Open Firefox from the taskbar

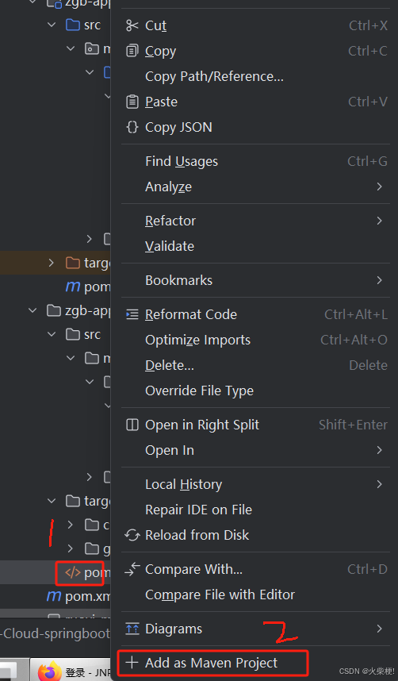coord(50,671)
